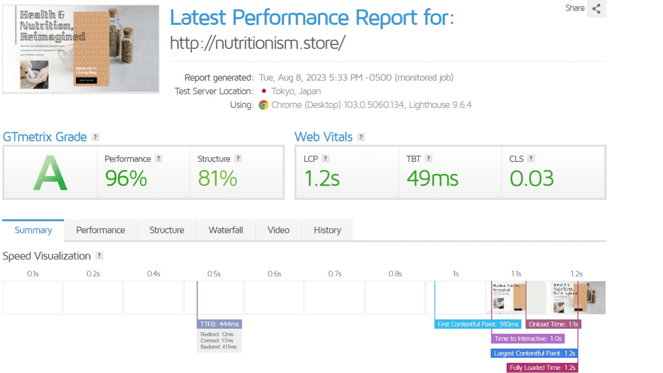Image resolution: width=663 pixels, height=373 pixels.
Task: Click the 1.2s filmstrip frame
Action: pos(576,298)
